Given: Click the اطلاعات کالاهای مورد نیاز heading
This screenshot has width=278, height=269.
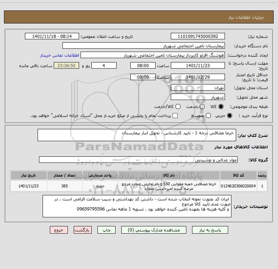Looking at the screenshot, I should tap(241, 147).
